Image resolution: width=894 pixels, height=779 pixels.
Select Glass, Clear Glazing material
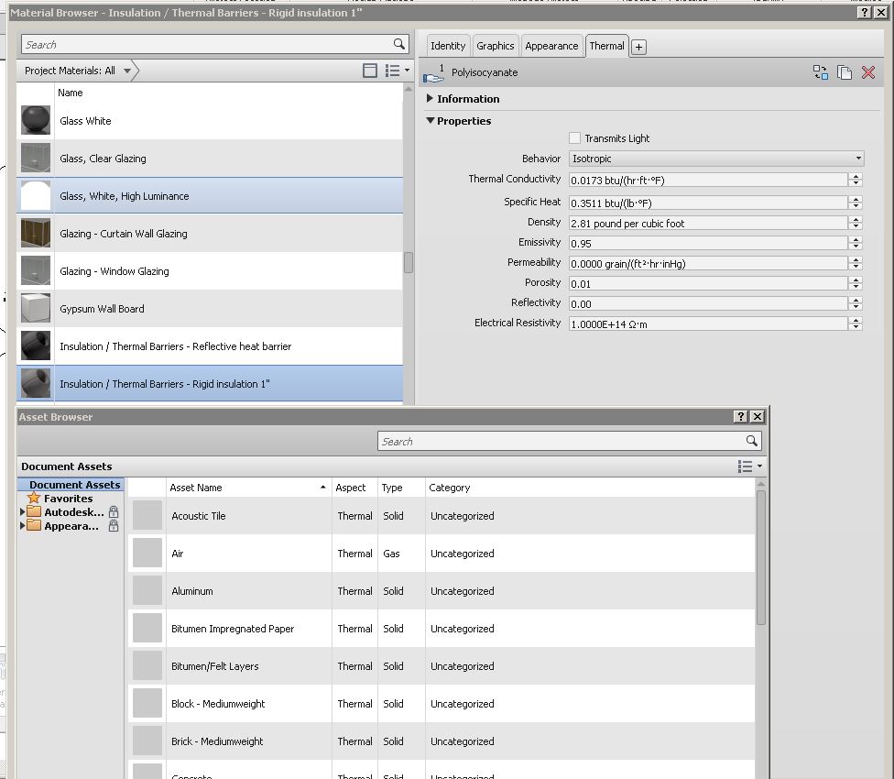point(210,158)
